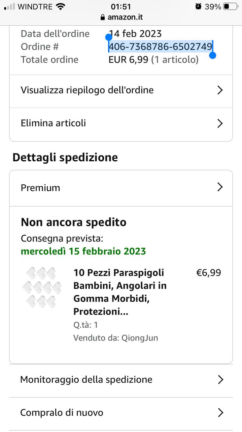
Task: Expand Visualizza riepilogo dell'ordine chevron
Action: (x=220, y=90)
